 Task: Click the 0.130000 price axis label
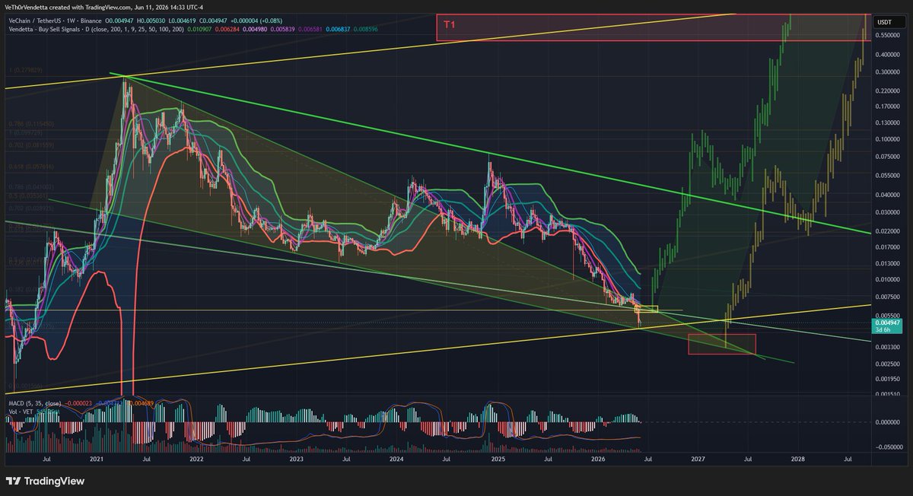pos(888,123)
